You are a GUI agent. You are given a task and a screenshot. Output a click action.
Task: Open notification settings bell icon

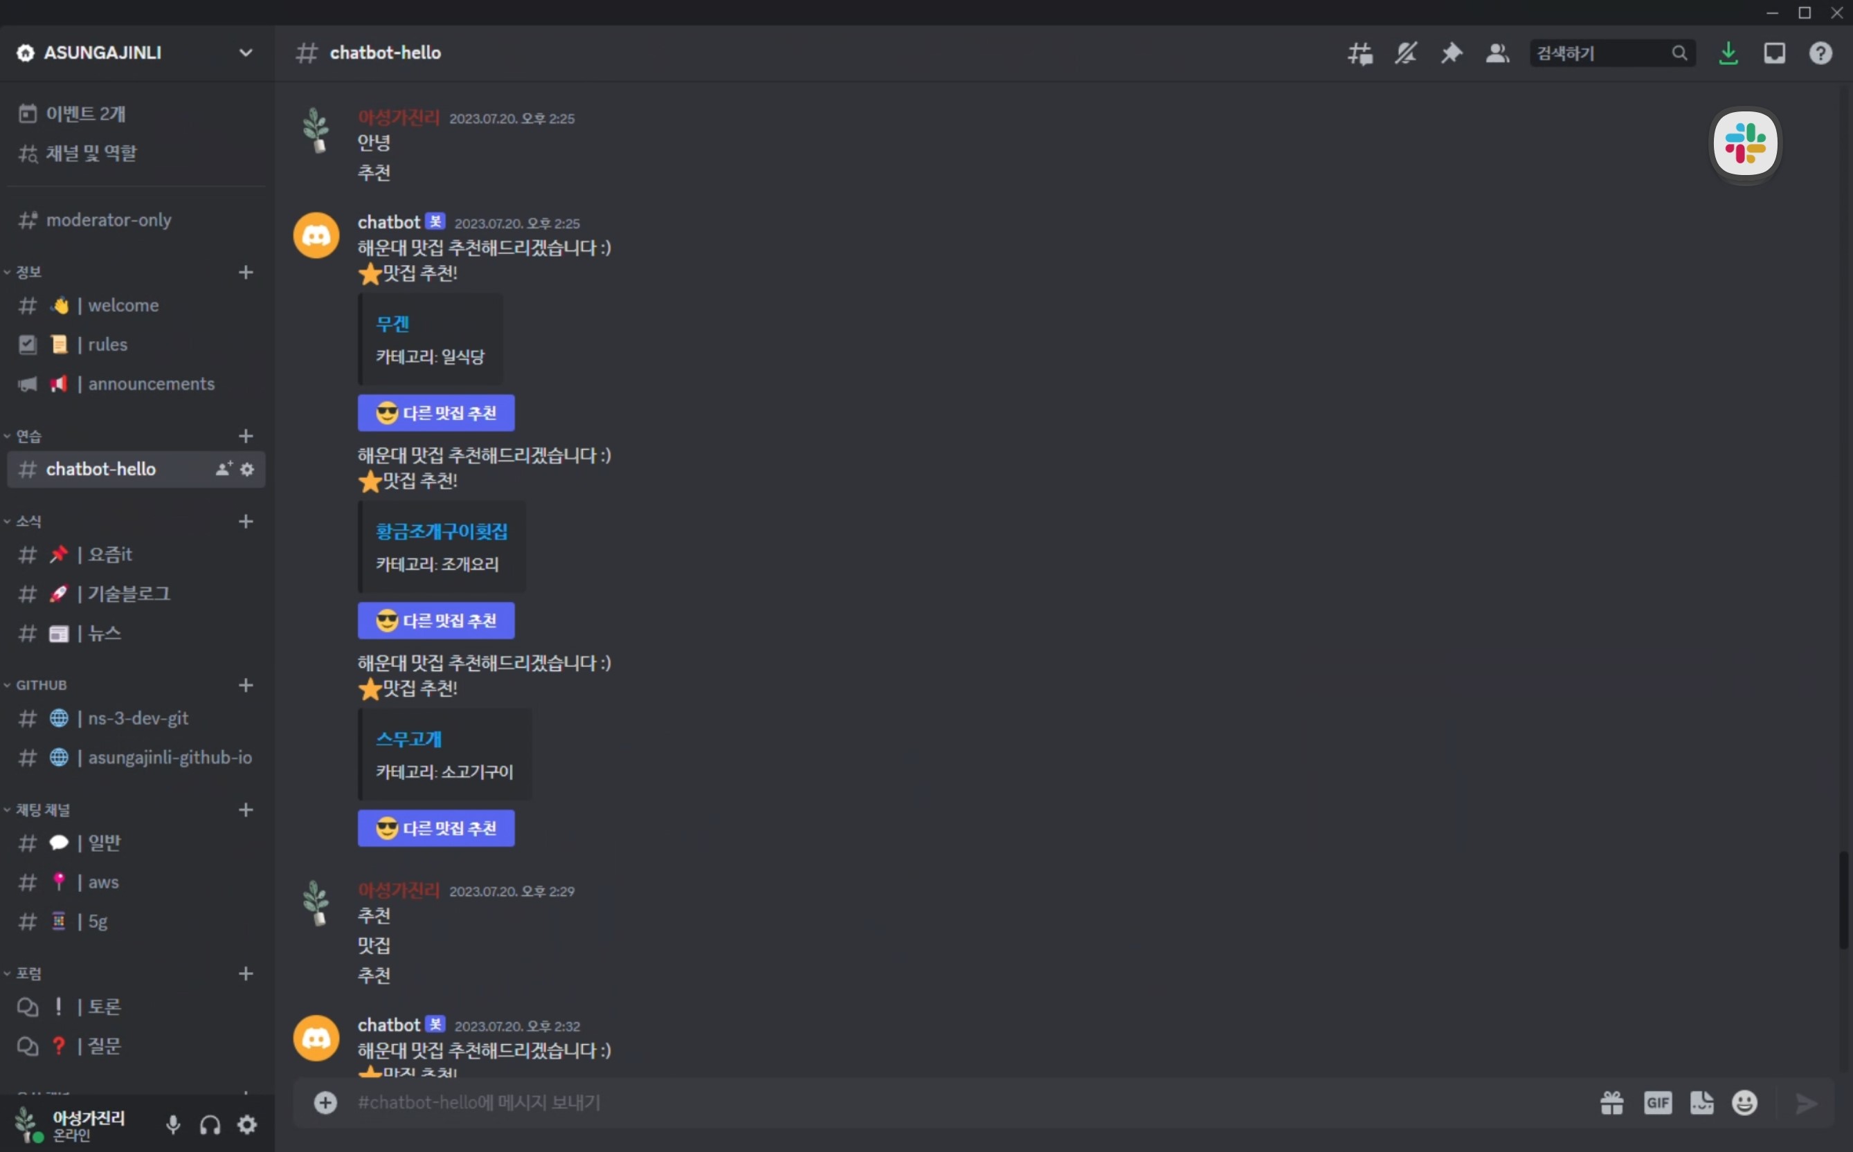coord(1406,53)
